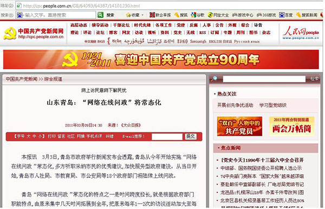This screenshot has height=209, width=325.
Task: Open the 搜狐新闻 bookmark
Action: 307,15
